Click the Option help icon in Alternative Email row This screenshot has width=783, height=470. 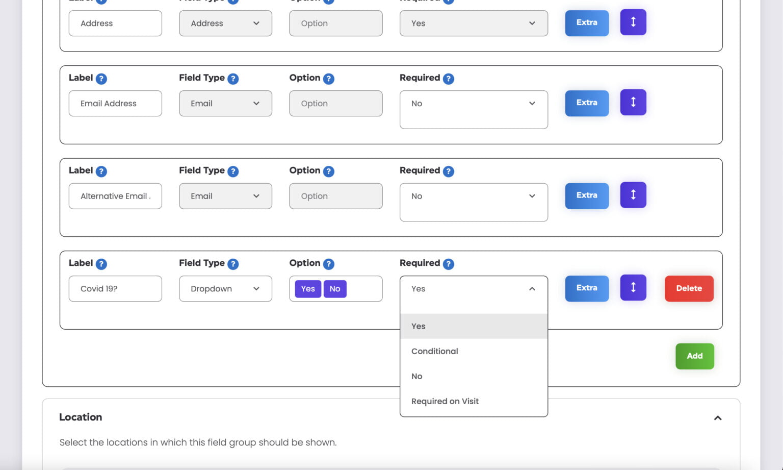pyautogui.click(x=329, y=171)
